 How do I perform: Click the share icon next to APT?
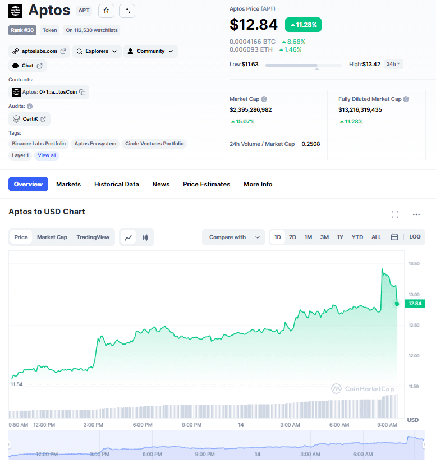tap(127, 11)
